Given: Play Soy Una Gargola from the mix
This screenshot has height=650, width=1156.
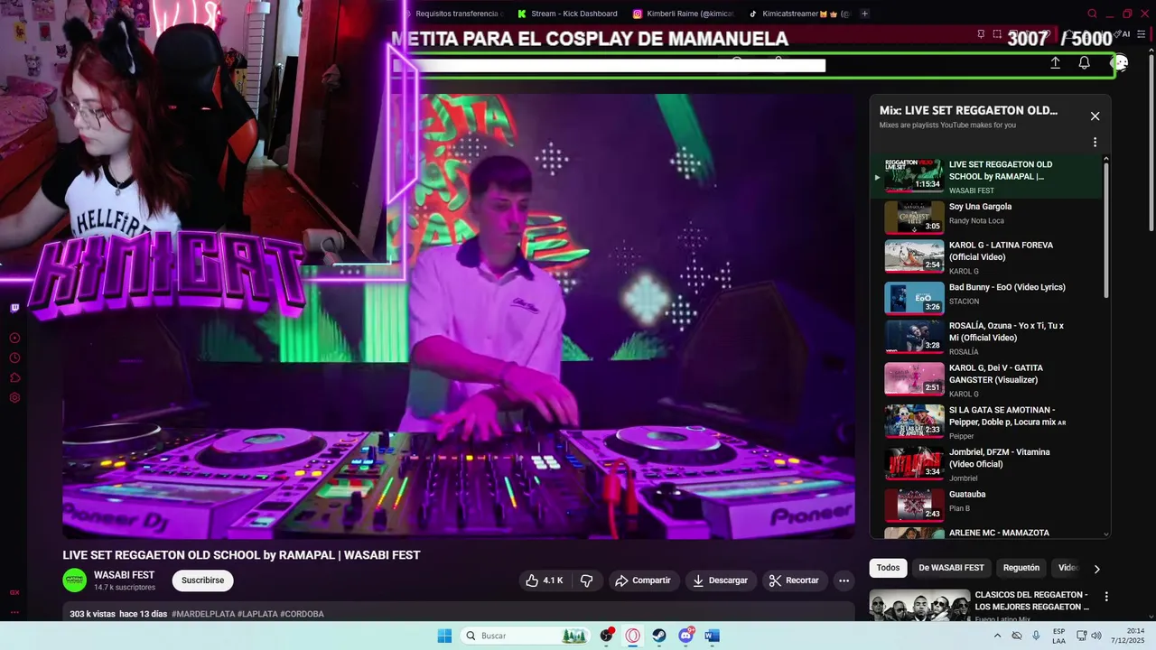Looking at the screenshot, I should [x=986, y=217].
